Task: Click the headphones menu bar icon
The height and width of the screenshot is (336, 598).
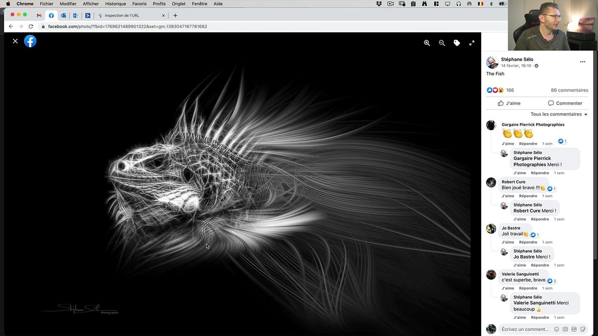Action: point(458,4)
